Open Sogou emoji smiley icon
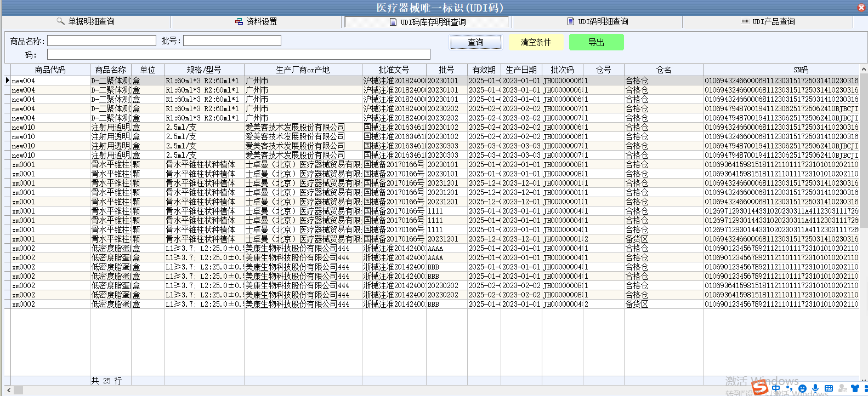 coord(803,388)
